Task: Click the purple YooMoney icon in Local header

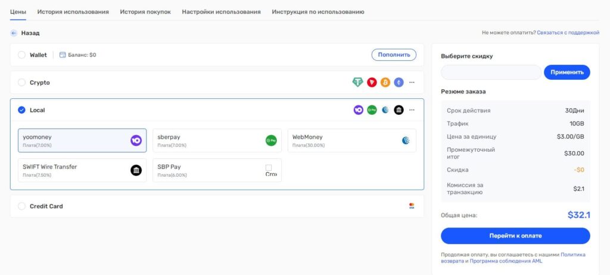Action: click(x=358, y=110)
